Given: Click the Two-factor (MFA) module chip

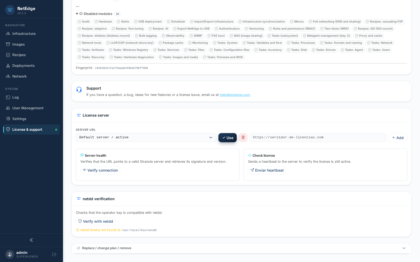Looking at the screenshot, I should pos(334,29).
